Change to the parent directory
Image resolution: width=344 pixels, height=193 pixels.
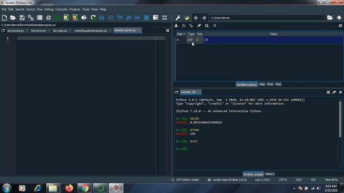coord(339,18)
